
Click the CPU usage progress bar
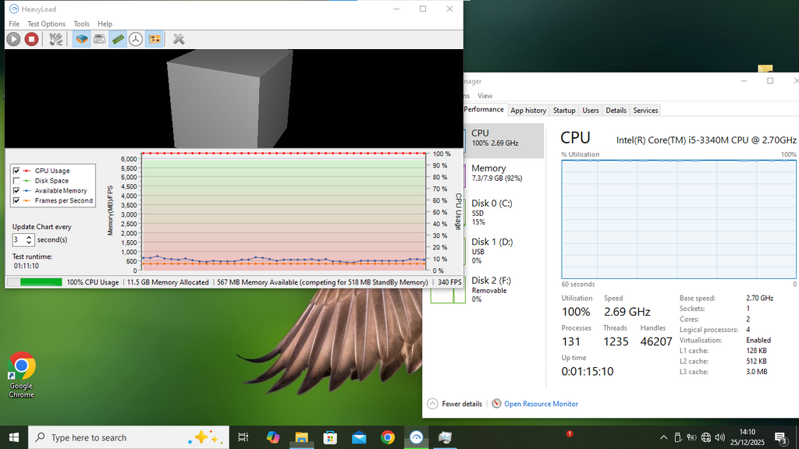pyautogui.click(x=34, y=282)
